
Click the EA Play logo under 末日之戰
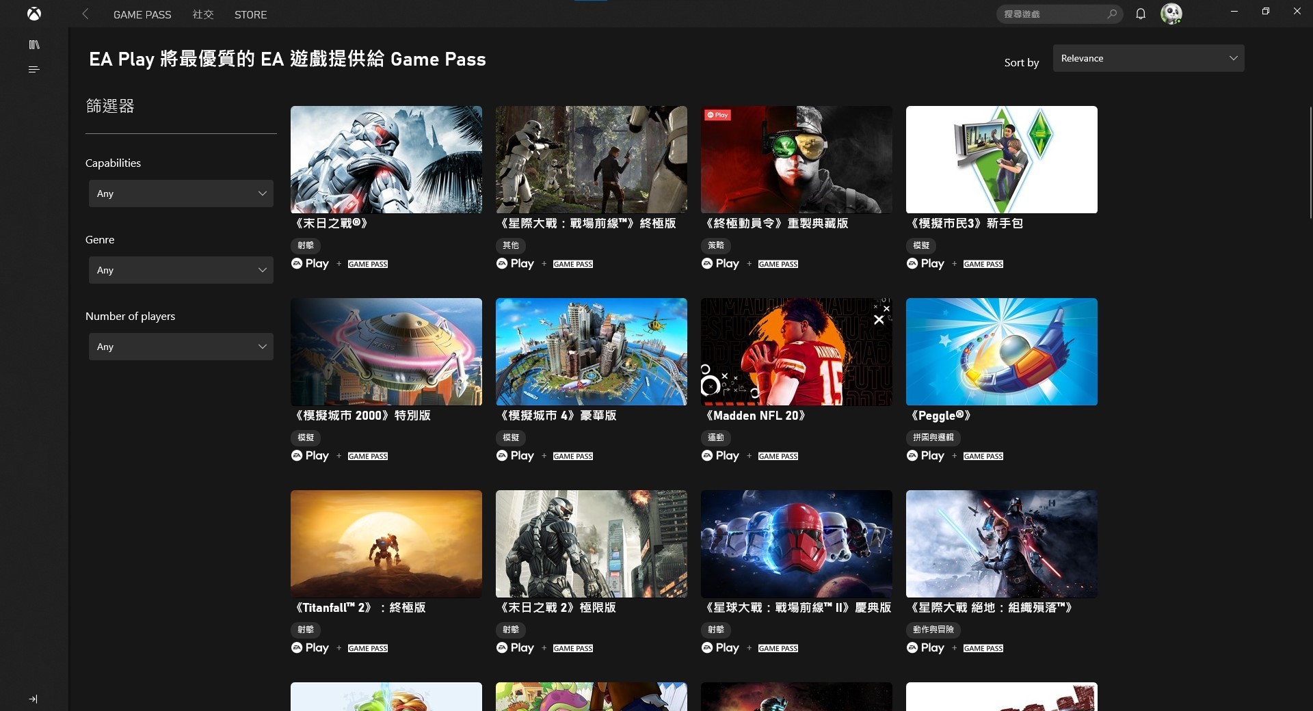coord(310,263)
